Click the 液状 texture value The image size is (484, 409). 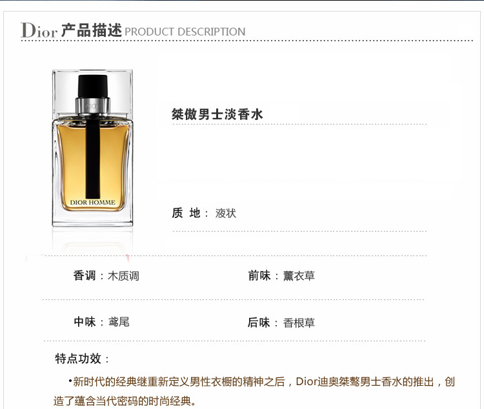[226, 214]
